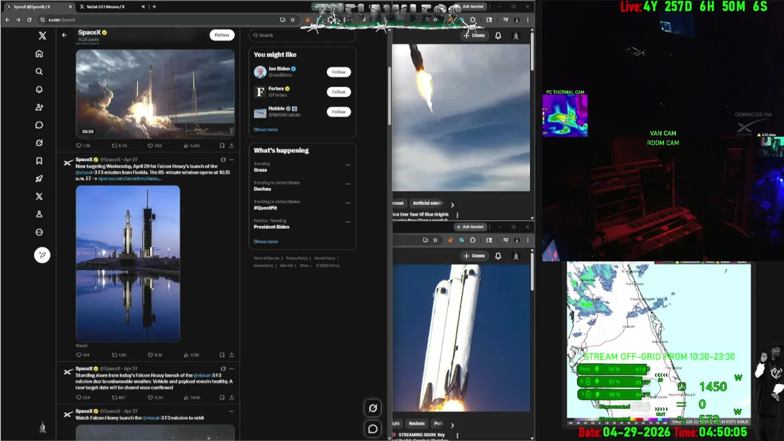
Task: Click Follow button on SpaceX profile header
Action: click(x=222, y=35)
